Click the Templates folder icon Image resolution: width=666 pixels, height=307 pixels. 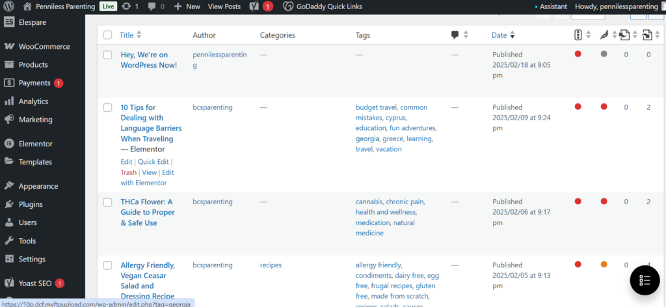pyautogui.click(x=9, y=161)
